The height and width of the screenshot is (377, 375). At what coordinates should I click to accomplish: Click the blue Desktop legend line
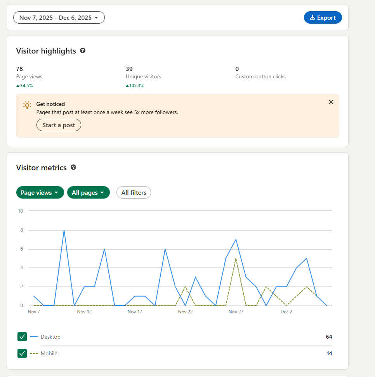(34, 337)
